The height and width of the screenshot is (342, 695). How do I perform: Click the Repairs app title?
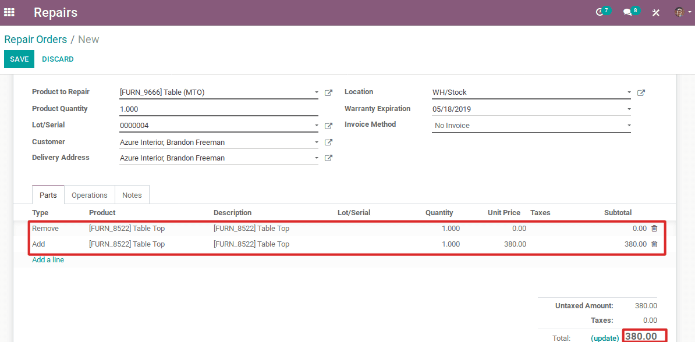tap(55, 12)
